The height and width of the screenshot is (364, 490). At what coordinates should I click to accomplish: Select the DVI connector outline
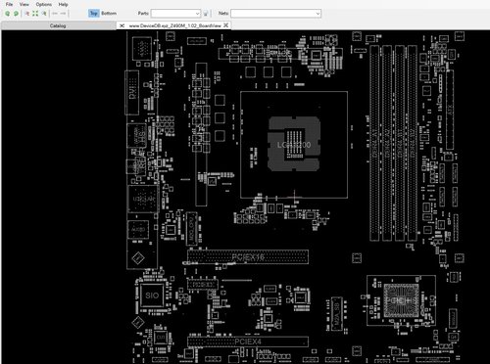pos(132,92)
